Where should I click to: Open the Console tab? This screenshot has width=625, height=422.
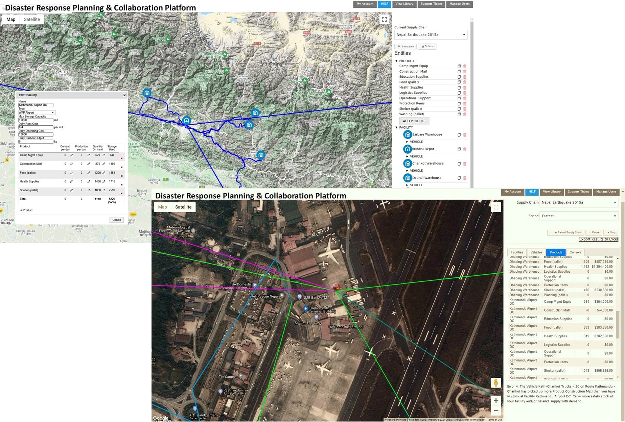pyautogui.click(x=575, y=252)
